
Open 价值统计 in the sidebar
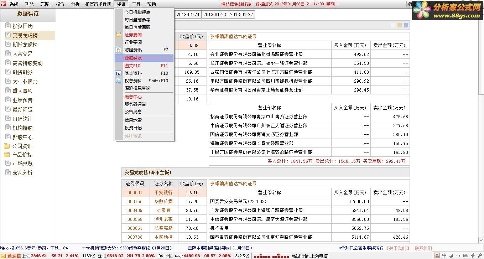[22, 119]
